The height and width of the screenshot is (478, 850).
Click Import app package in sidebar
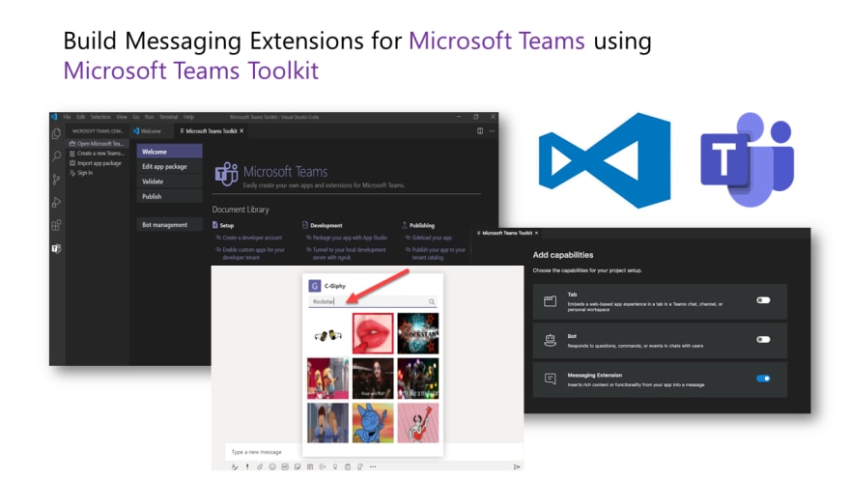96,163
